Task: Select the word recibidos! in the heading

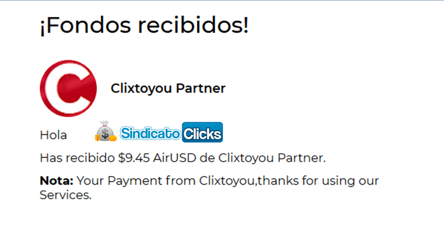Action: coord(193,25)
